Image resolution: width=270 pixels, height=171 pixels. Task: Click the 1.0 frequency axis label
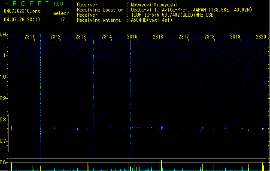click(x=3, y=77)
